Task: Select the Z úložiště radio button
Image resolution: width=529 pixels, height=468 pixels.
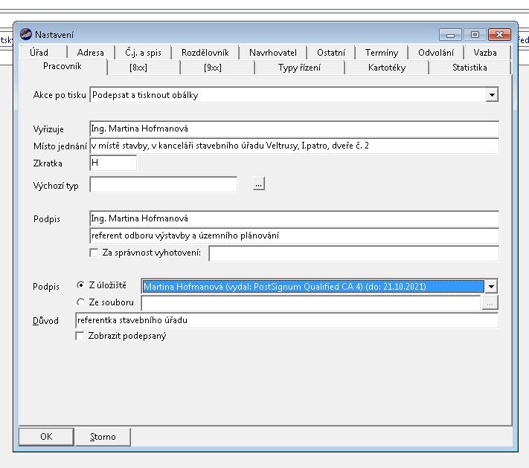Action: coord(81,285)
